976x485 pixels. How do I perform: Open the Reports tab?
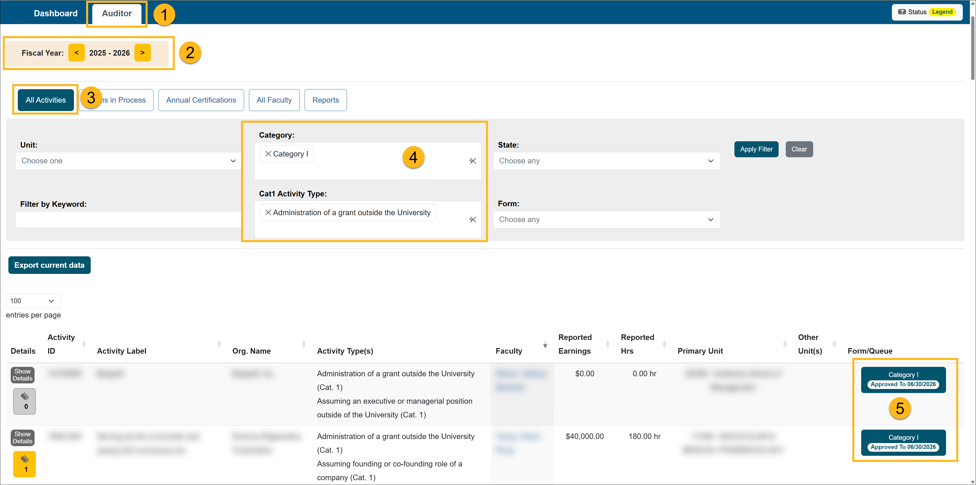pyautogui.click(x=325, y=100)
